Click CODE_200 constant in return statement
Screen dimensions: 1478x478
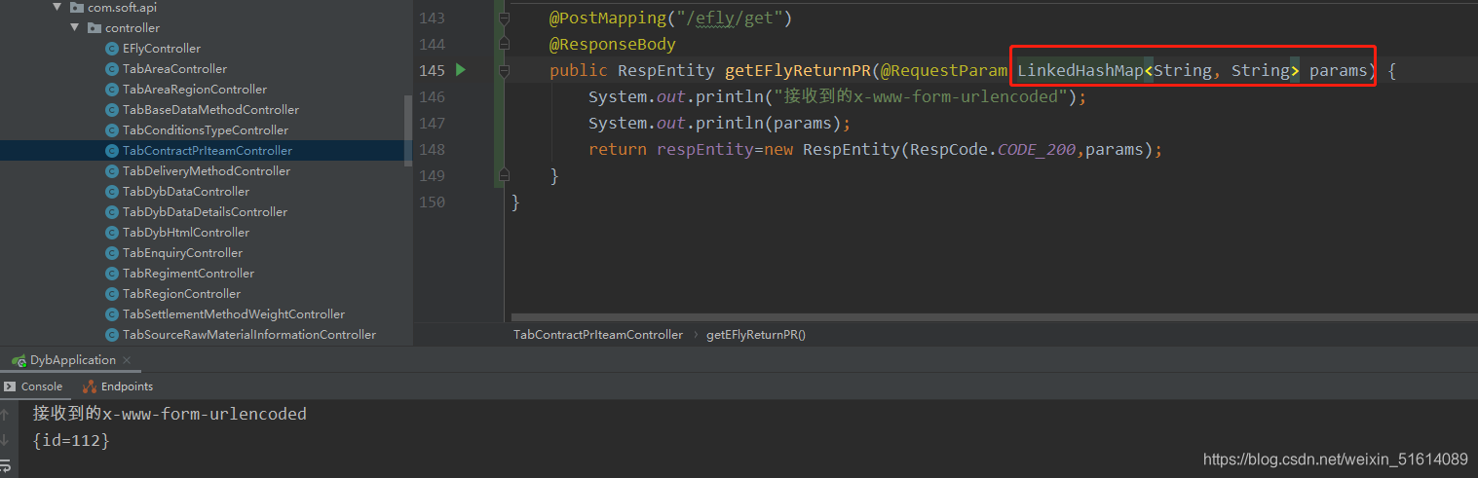coord(1037,149)
